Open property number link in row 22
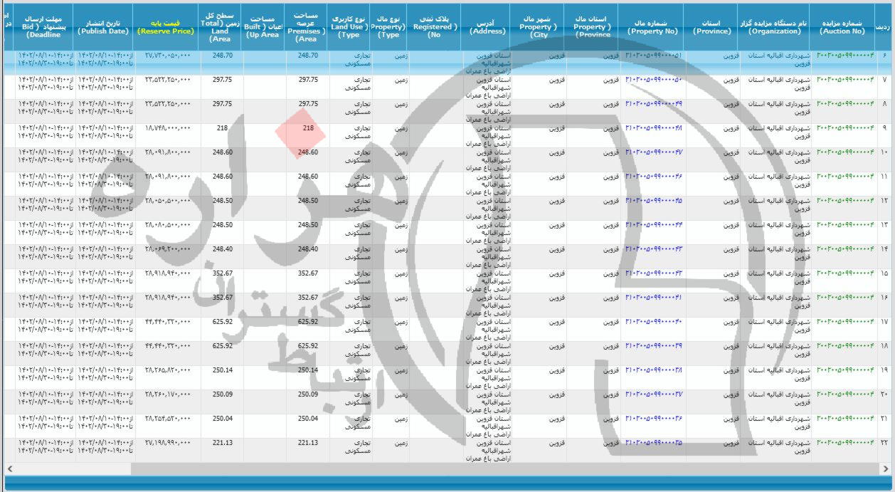Screen dimensions: 895x492 tap(653, 443)
